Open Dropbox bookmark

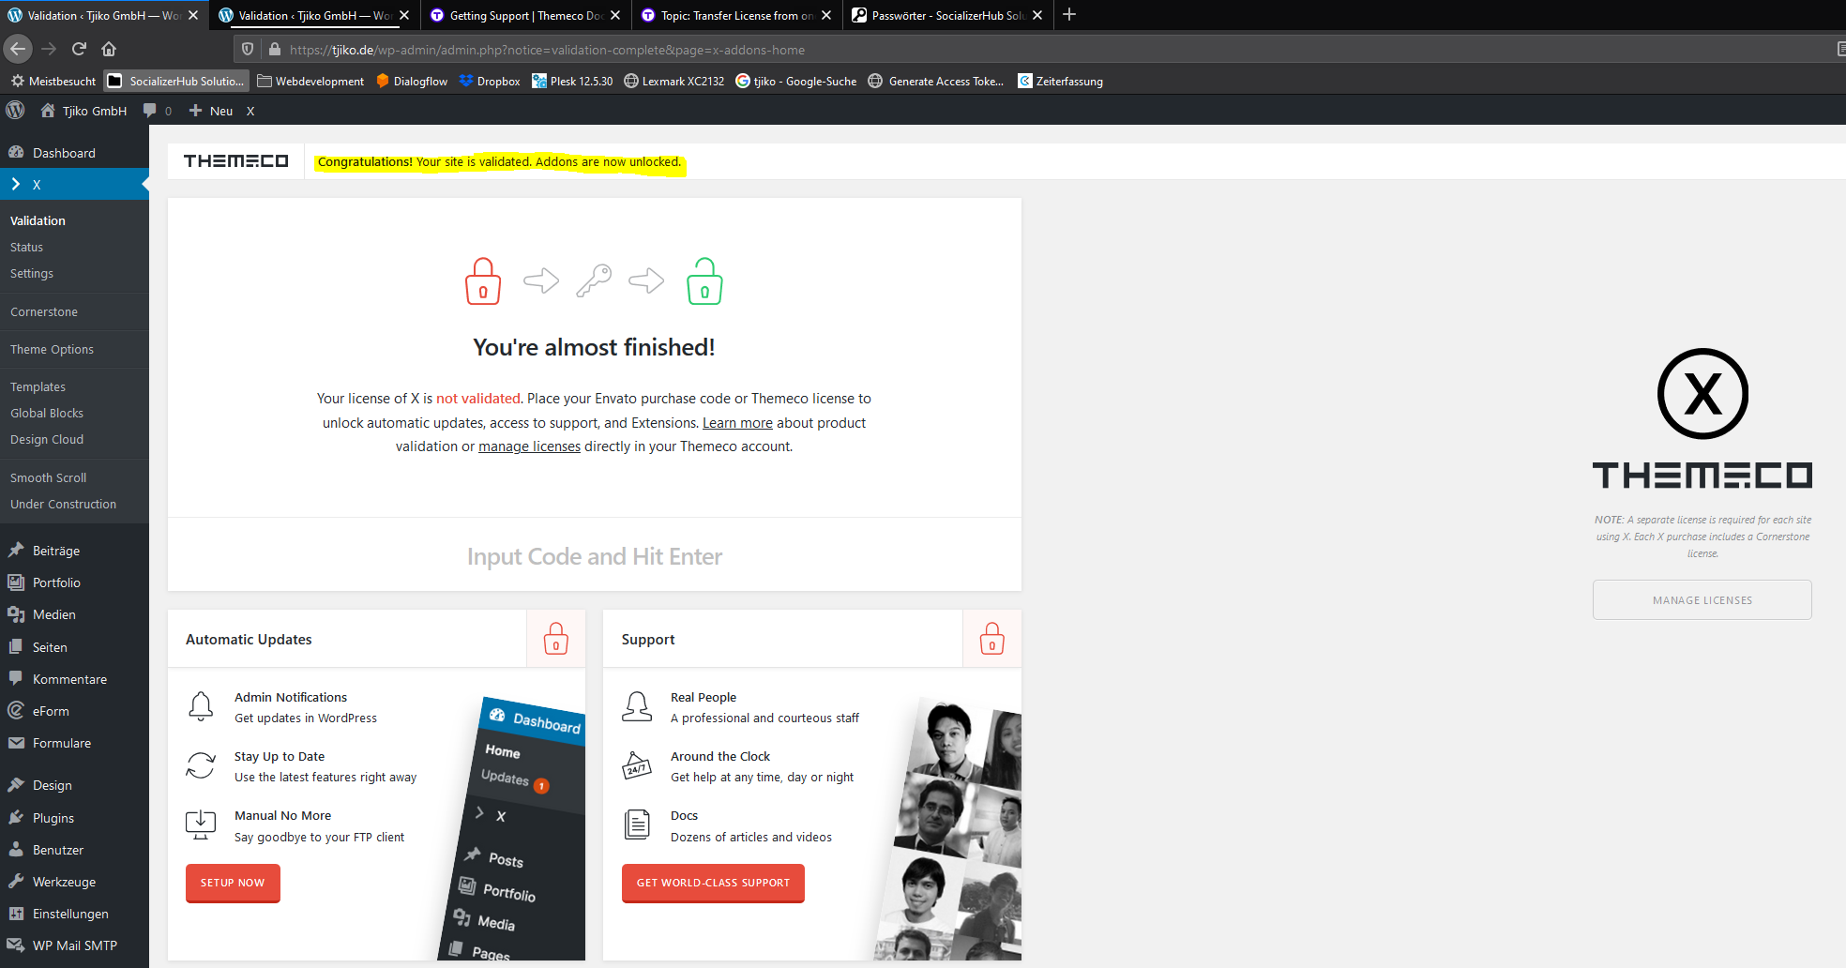(490, 82)
